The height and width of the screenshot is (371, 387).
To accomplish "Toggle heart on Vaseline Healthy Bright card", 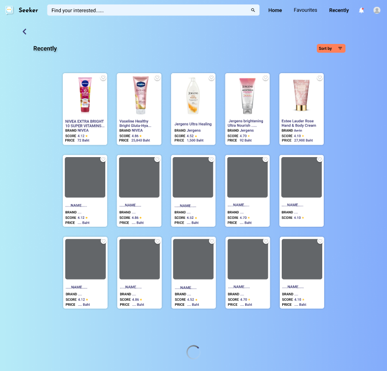I will (157, 78).
